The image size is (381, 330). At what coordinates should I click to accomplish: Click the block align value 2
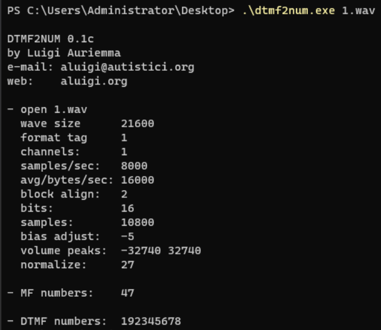click(124, 194)
